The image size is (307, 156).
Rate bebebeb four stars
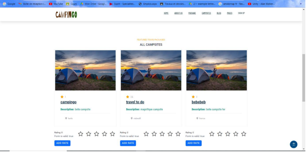(x=236, y=134)
